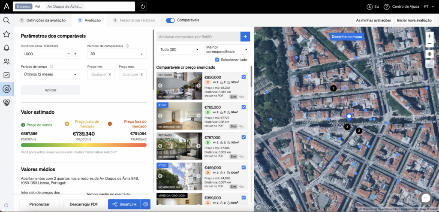Open the Eu user account icon
Image resolution: width=439 pixels, height=212 pixels.
tap(370, 6)
